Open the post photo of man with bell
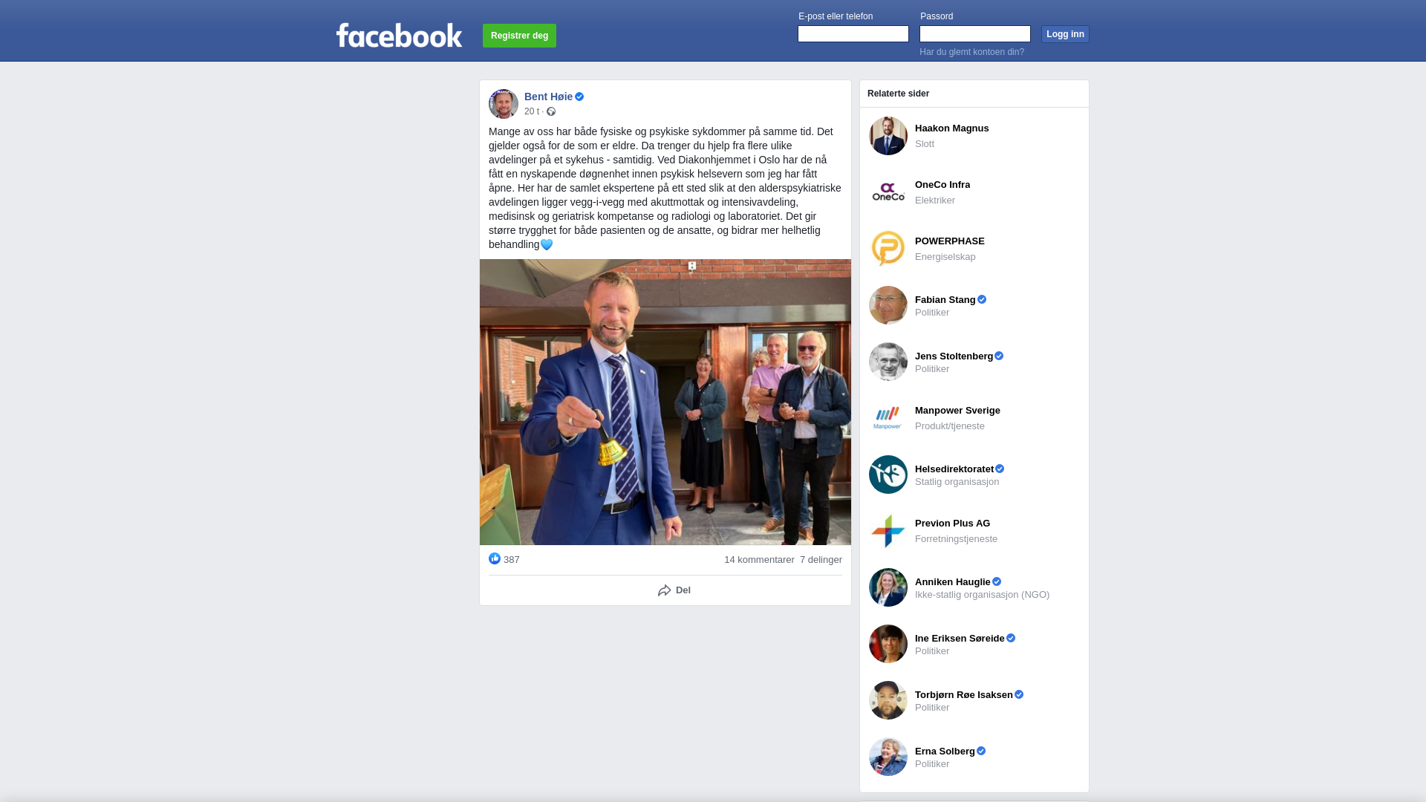1426x802 pixels. 665,402
